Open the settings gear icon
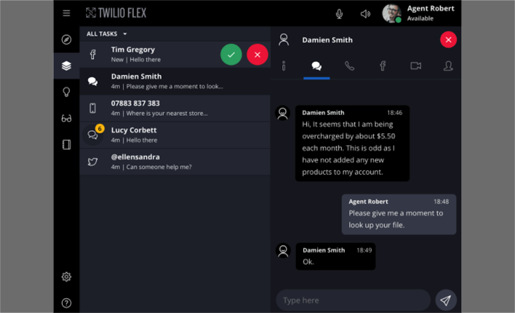Viewport: 515px width, 313px height. [66, 277]
